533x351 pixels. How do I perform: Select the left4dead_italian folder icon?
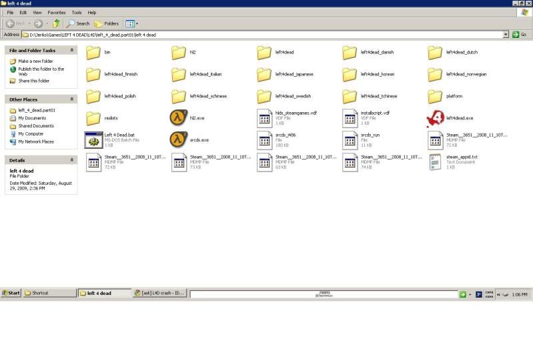point(179,75)
